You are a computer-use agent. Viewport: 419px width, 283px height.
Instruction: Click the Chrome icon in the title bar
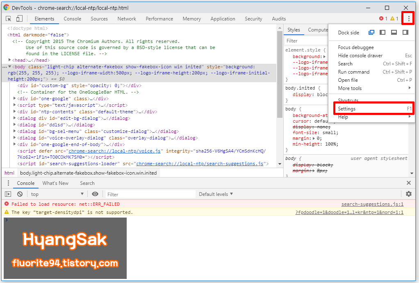[x=7, y=7]
